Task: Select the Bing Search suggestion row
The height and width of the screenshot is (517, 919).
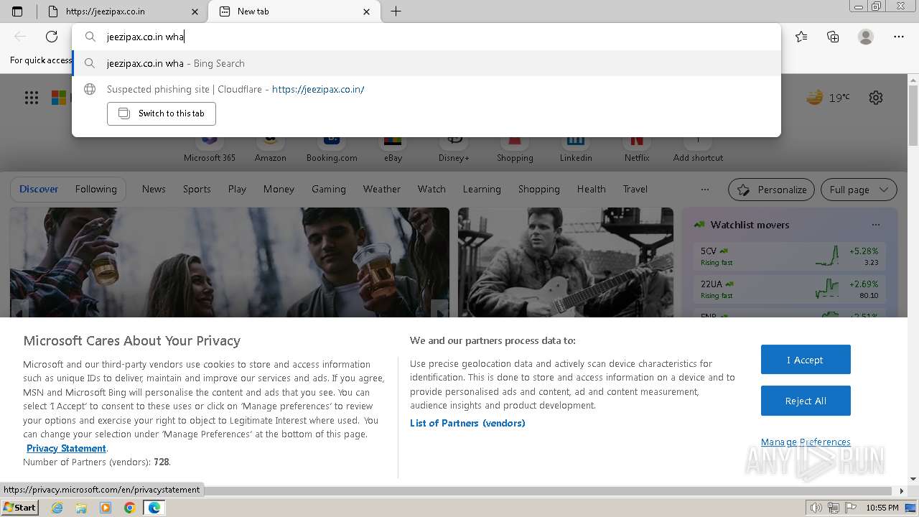Action: 426,63
